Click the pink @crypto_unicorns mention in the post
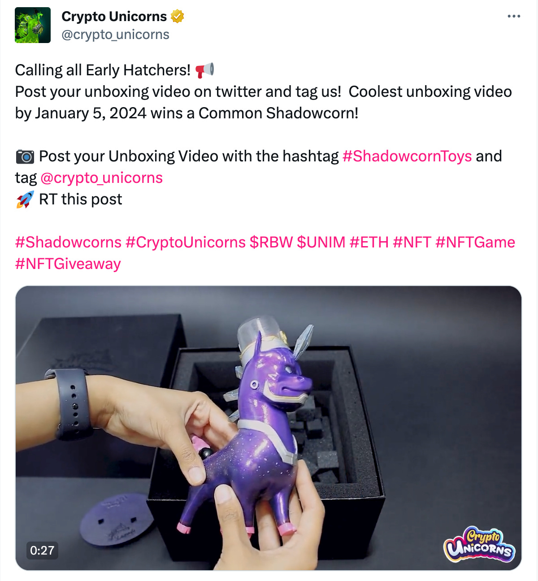Viewport: 538px width, 581px height. tap(101, 178)
